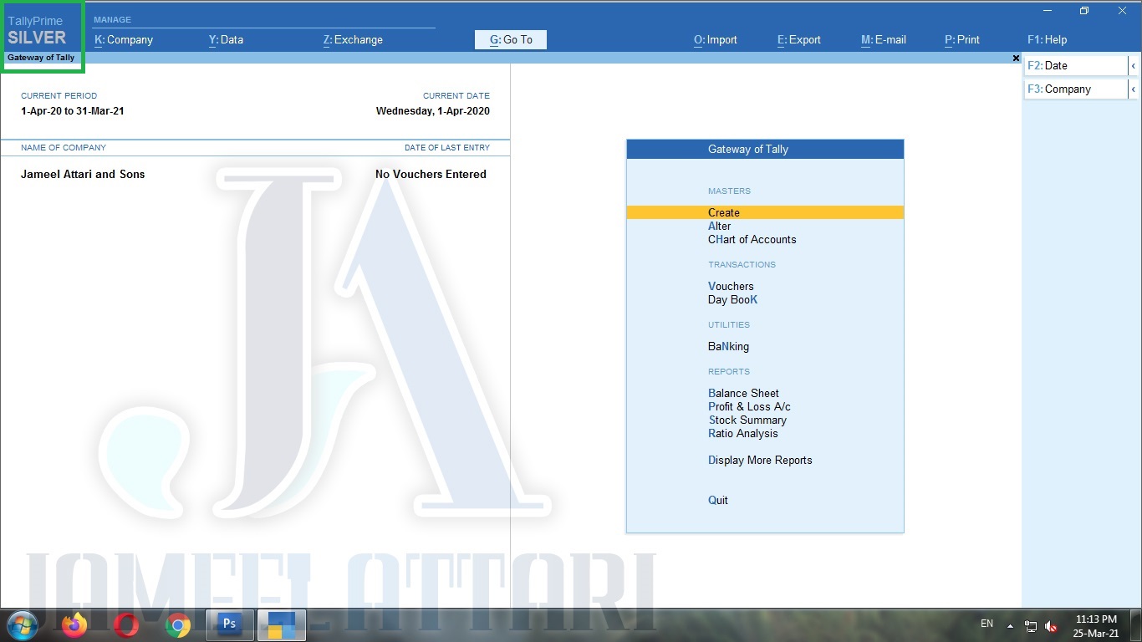
Task: Open the M: E-mail menu
Action: pyautogui.click(x=884, y=39)
